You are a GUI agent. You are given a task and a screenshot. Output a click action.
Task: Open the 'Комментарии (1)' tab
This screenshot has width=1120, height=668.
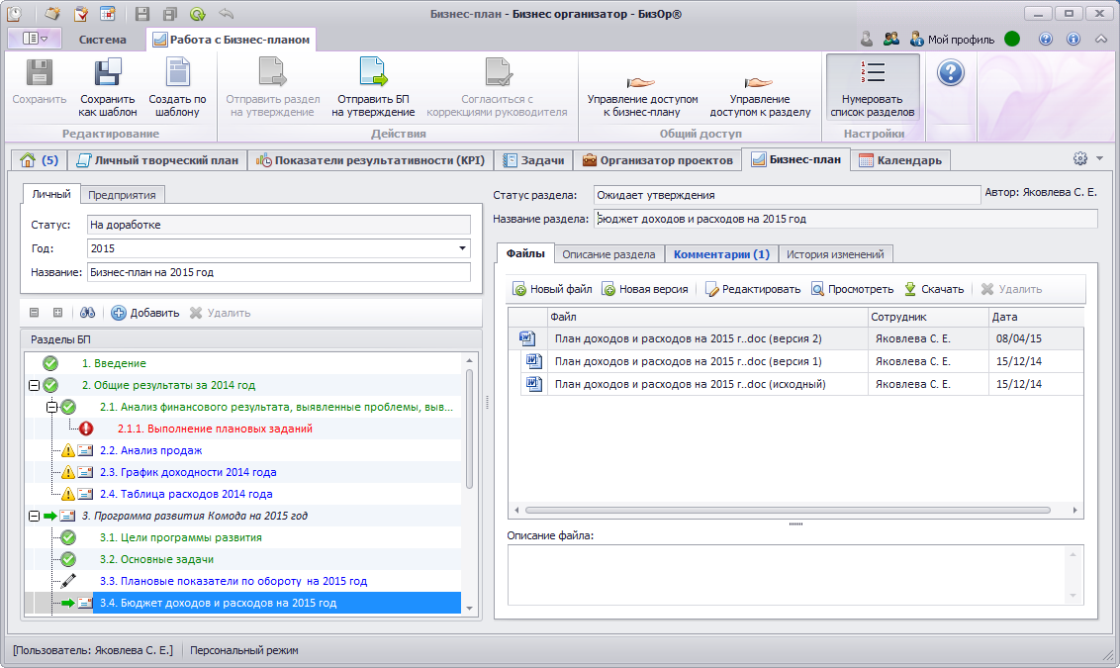[x=721, y=254]
